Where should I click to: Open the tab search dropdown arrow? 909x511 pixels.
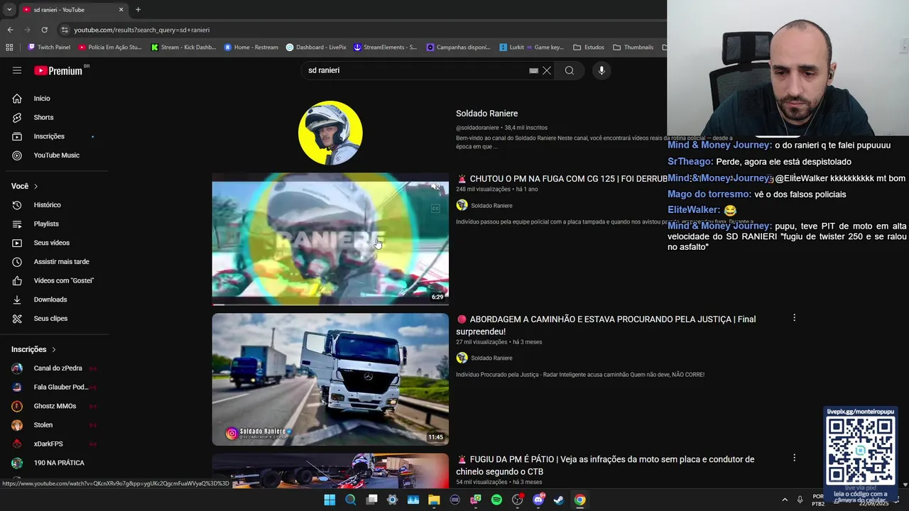click(9, 10)
